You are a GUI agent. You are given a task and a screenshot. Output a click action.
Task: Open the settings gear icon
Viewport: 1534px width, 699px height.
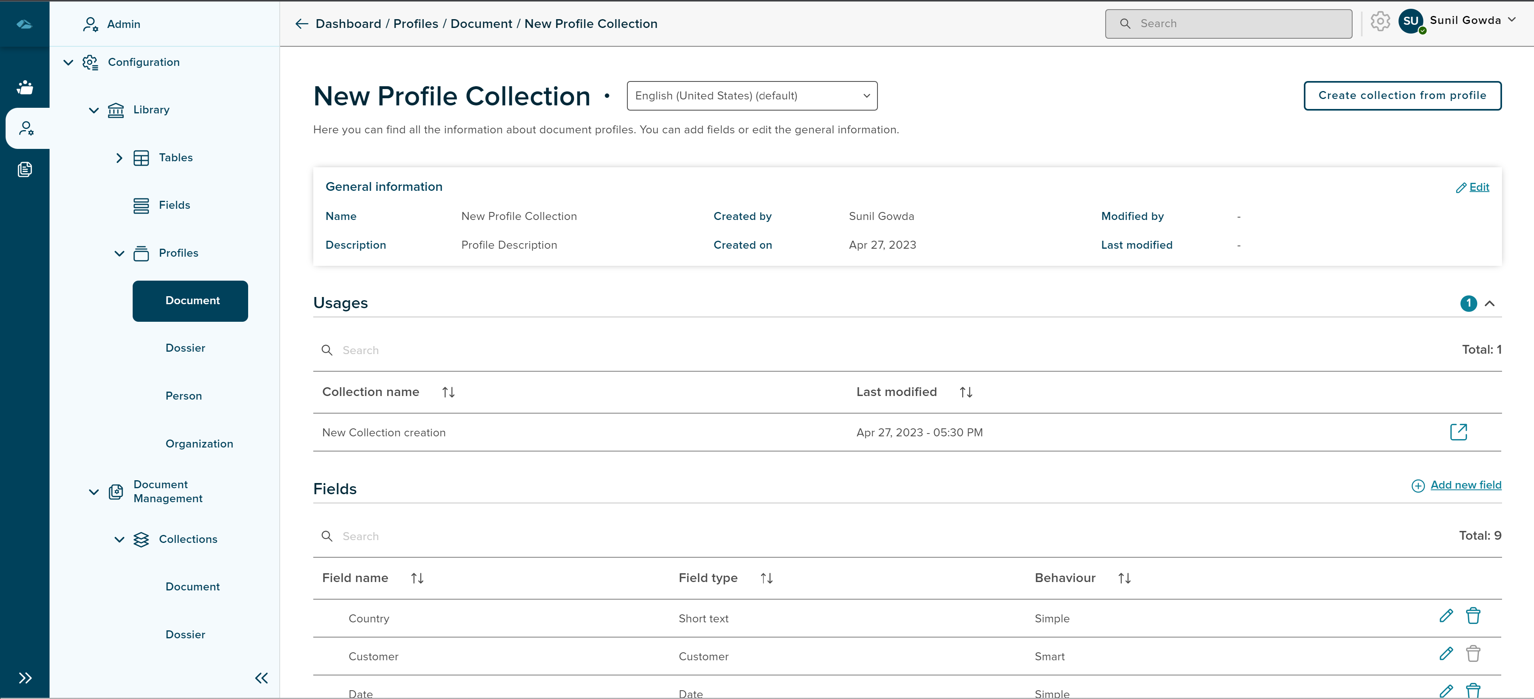coord(1380,22)
